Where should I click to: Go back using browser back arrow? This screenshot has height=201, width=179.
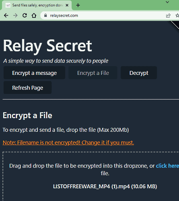(6, 16)
